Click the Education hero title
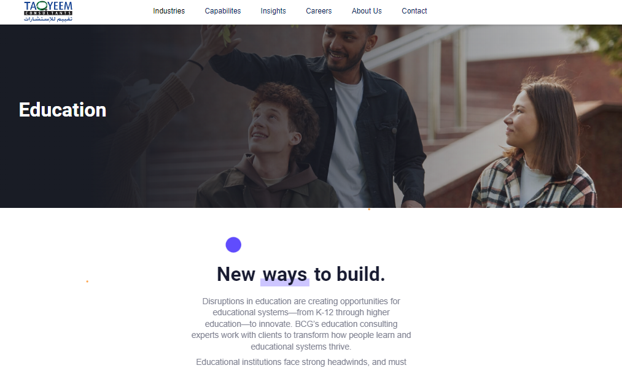The width and height of the screenshot is (622, 368). [63, 110]
